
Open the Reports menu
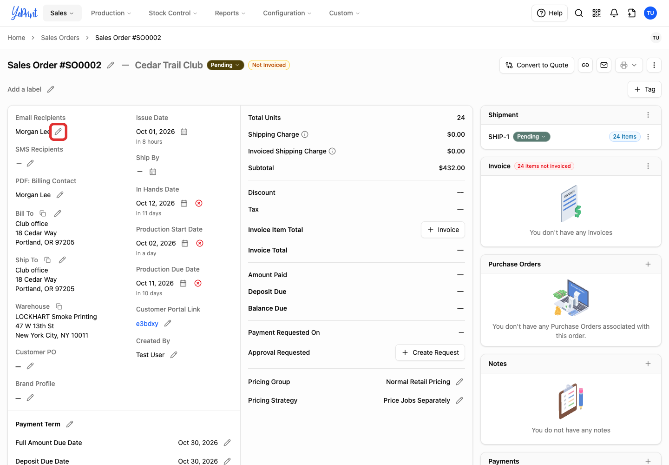pos(230,13)
